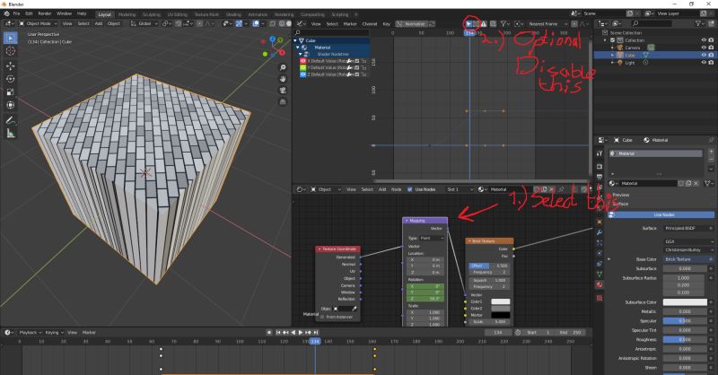Select the Rotate tool in viewport toolbar
Screen dimensions: 718x375
(11, 79)
